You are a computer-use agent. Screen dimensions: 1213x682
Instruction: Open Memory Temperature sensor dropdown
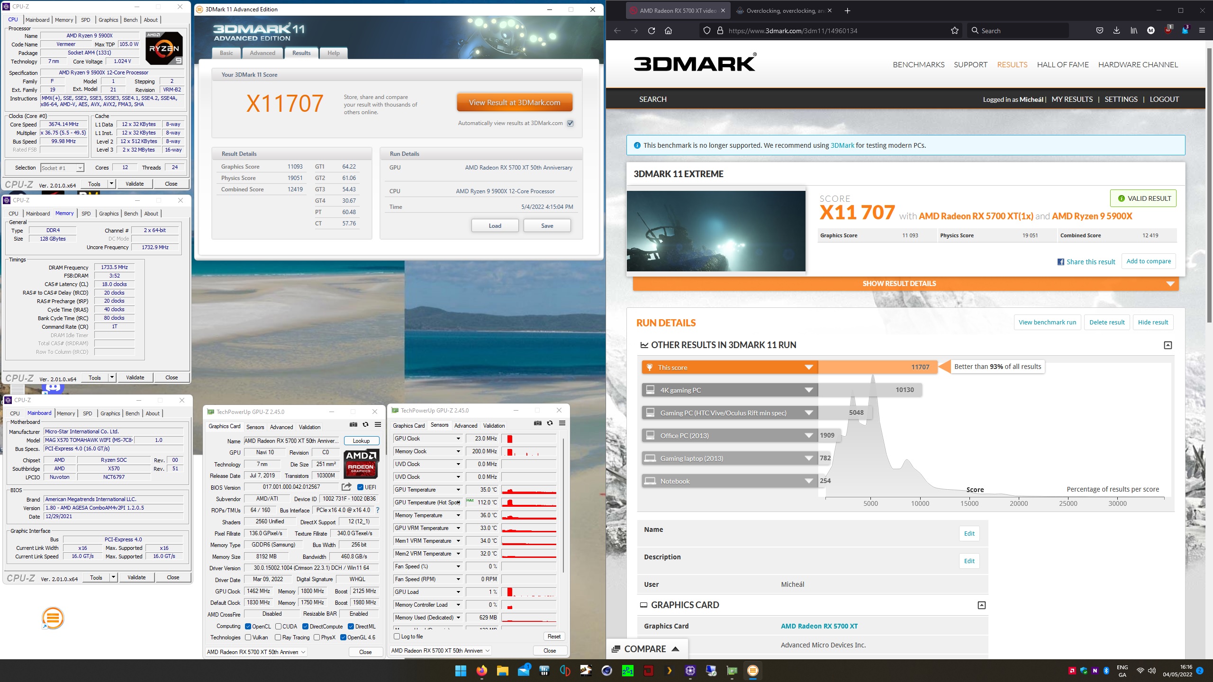458,515
